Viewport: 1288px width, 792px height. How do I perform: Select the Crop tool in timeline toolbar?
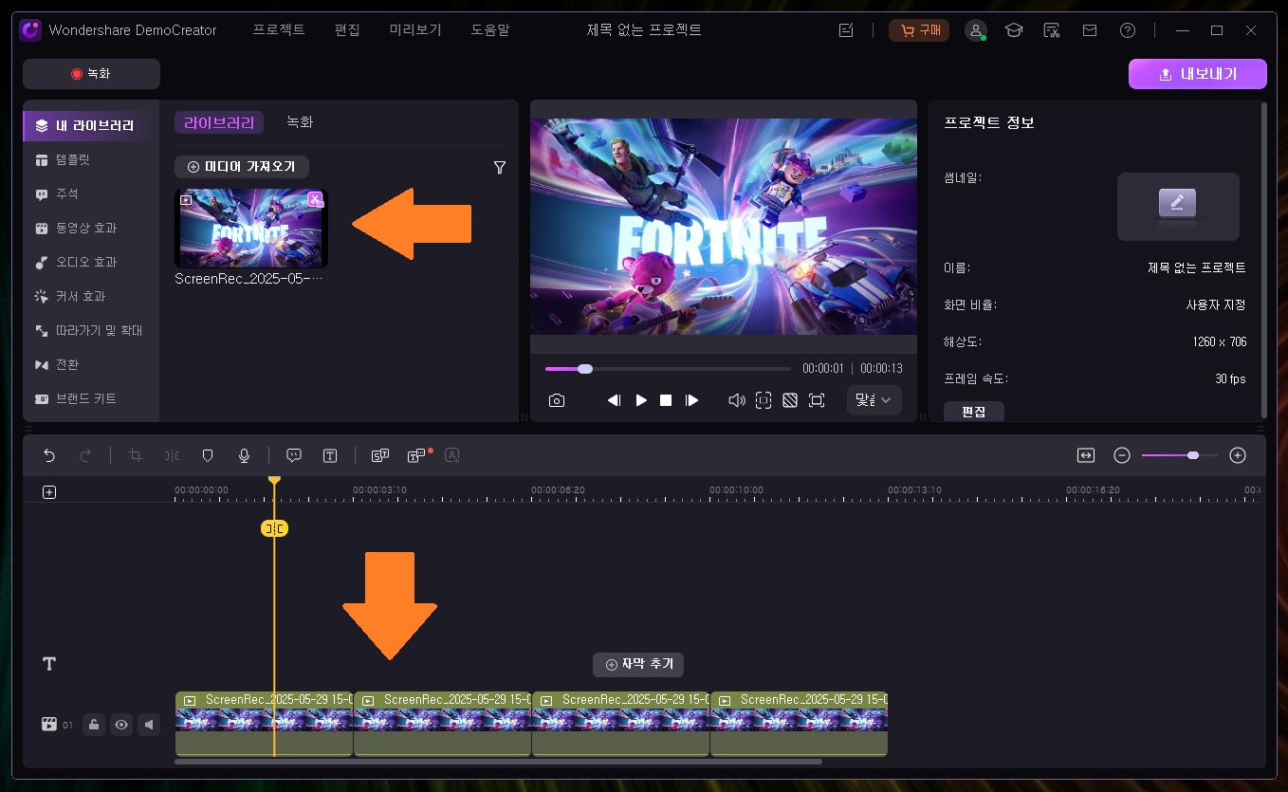click(136, 455)
